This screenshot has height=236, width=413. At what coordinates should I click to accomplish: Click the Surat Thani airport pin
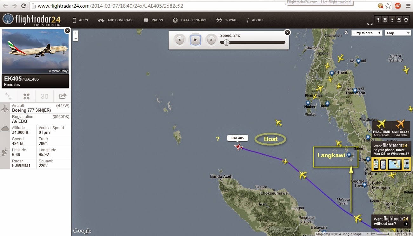332,73
